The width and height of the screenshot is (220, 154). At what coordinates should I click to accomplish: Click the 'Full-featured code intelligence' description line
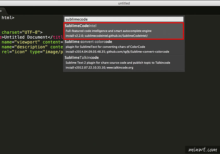108,31
